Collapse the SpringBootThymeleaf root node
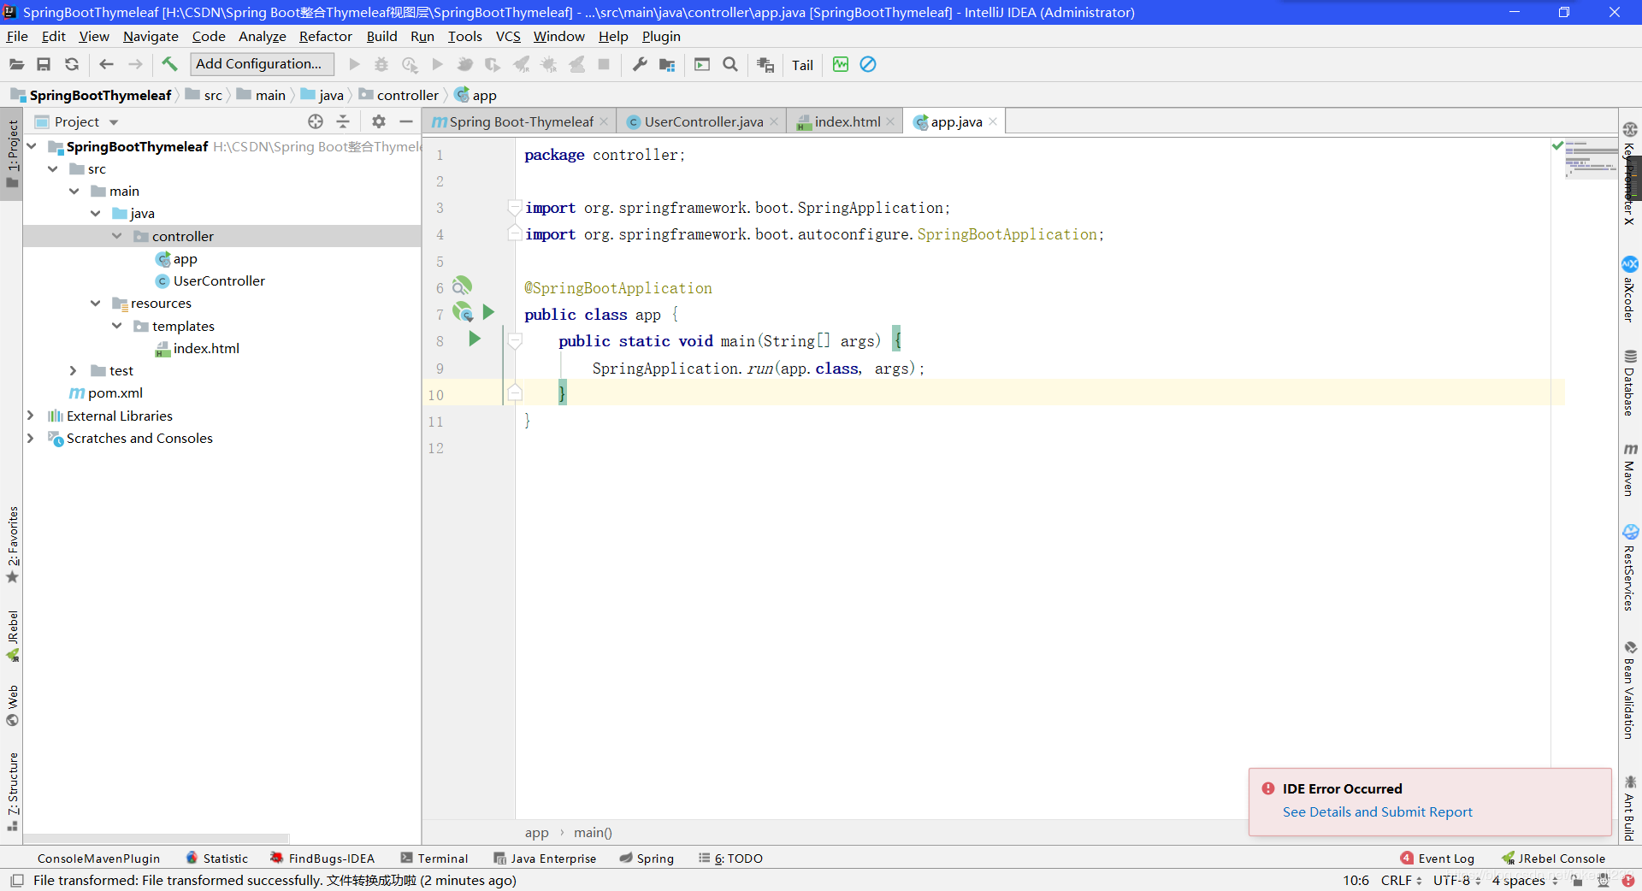Viewport: 1642px width, 891px height. 32,146
